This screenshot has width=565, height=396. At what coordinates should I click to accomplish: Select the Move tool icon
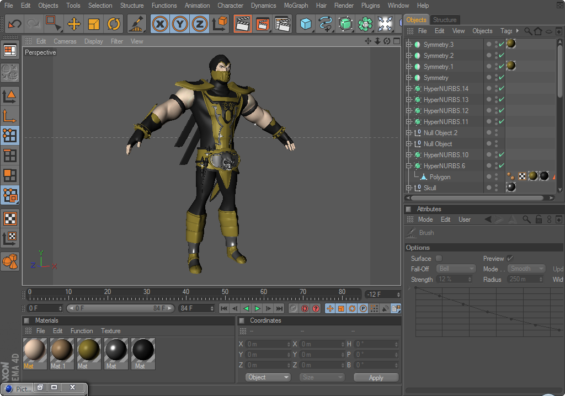point(74,24)
